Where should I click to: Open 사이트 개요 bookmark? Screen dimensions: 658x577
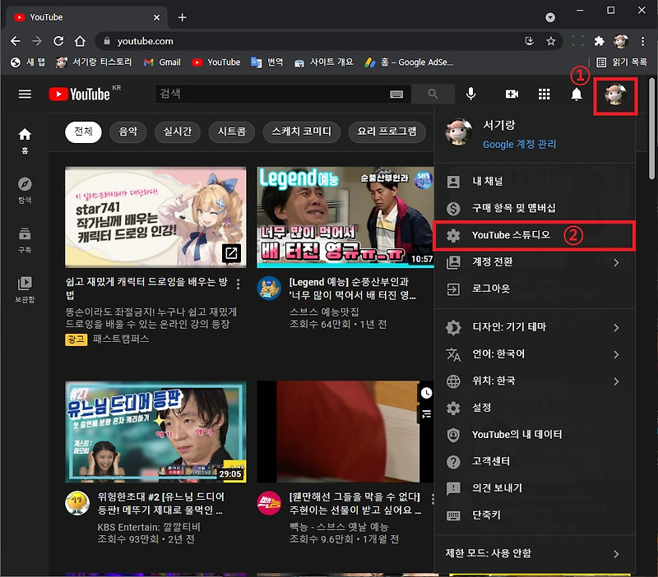point(323,62)
